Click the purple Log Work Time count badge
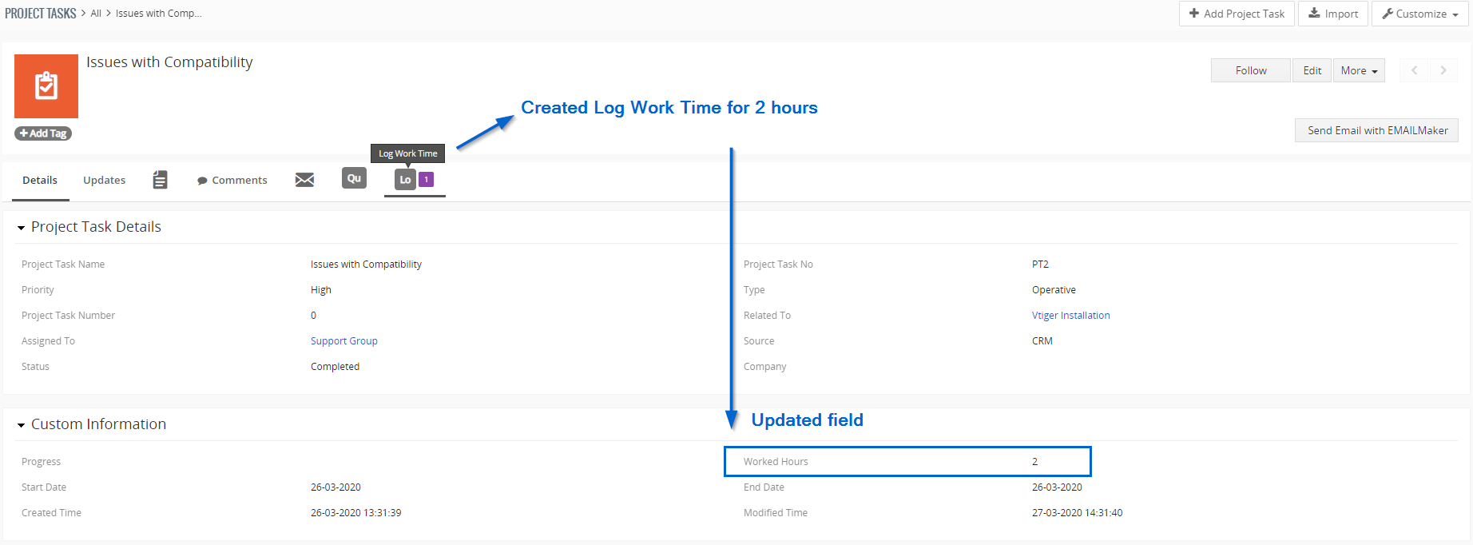This screenshot has width=1473, height=545. pyautogui.click(x=427, y=180)
